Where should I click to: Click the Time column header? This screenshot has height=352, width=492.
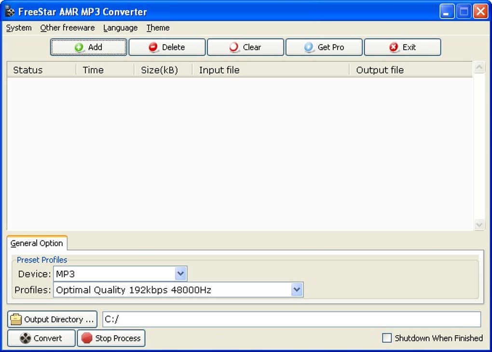coord(105,70)
